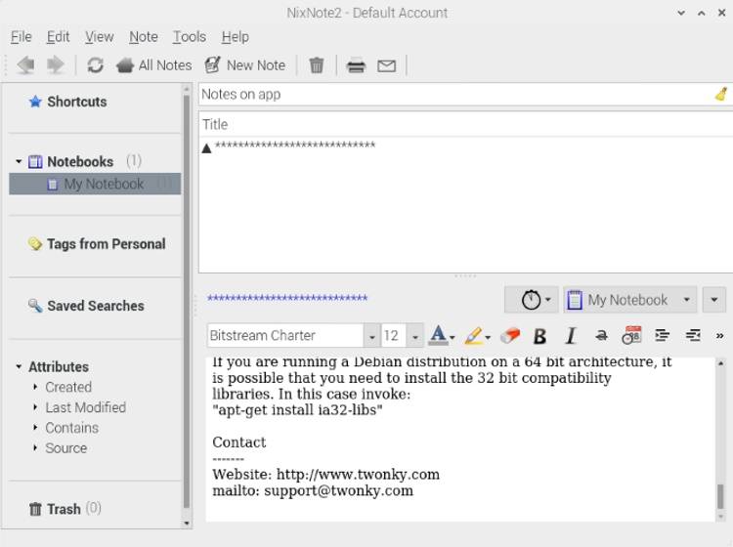This screenshot has height=547, width=733.
Task: Open the font color dropdown arrow
Action: point(453,338)
